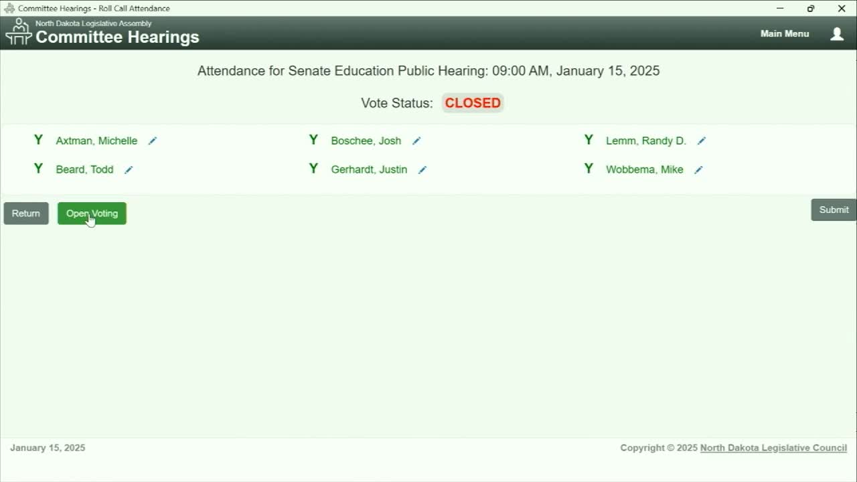Restore down the application window
The height and width of the screenshot is (482, 857).
point(811,9)
